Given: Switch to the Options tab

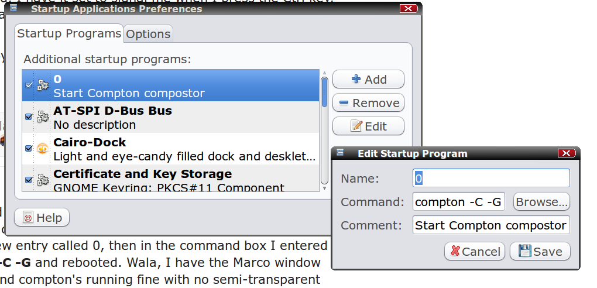Looking at the screenshot, I should [148, 34].
